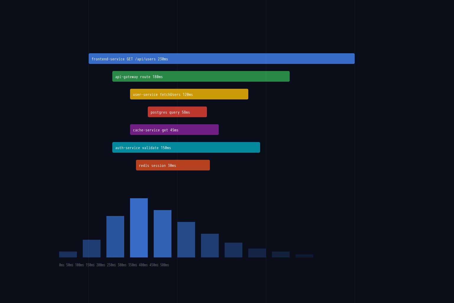Click the 300ms axis label

(122, 265)
